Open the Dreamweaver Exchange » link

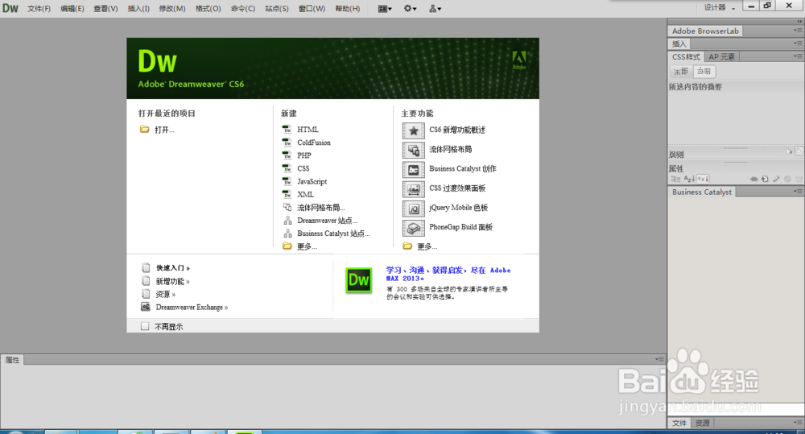pos(192,307)
